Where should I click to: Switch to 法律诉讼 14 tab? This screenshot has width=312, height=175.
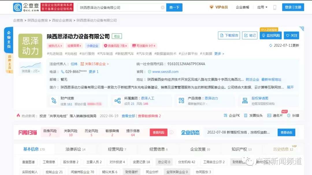point(75,149)
